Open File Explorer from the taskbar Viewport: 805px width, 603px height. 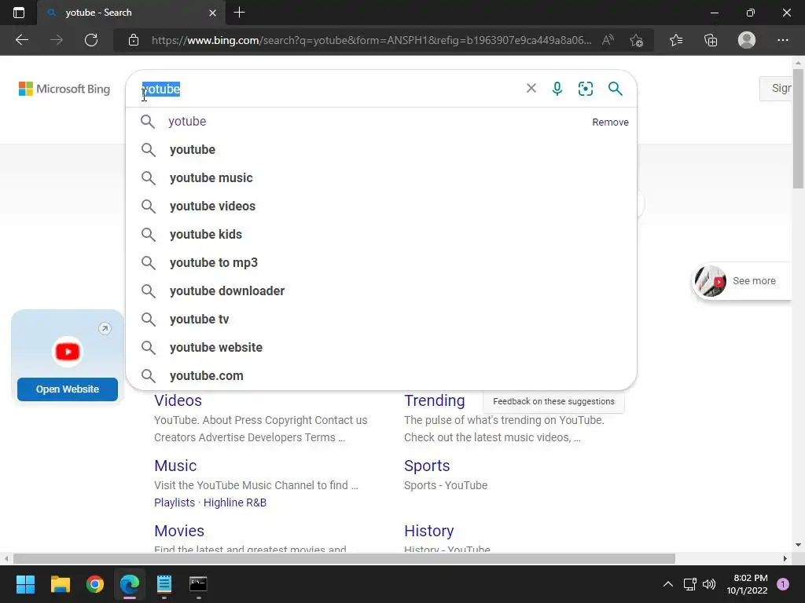(x=60, y=584)
